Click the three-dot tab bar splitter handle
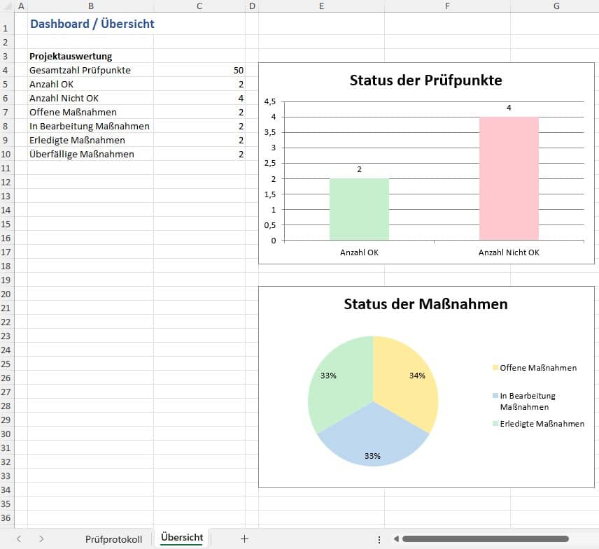The height and width of the screenshot is (549, 599). click(x=379, y=539)
